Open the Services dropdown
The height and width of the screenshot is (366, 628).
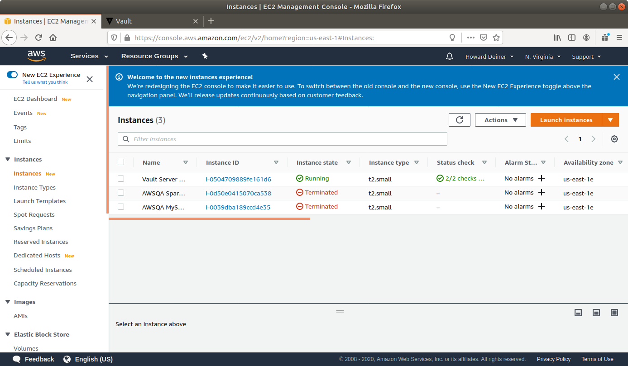click(x=90, y=56)
